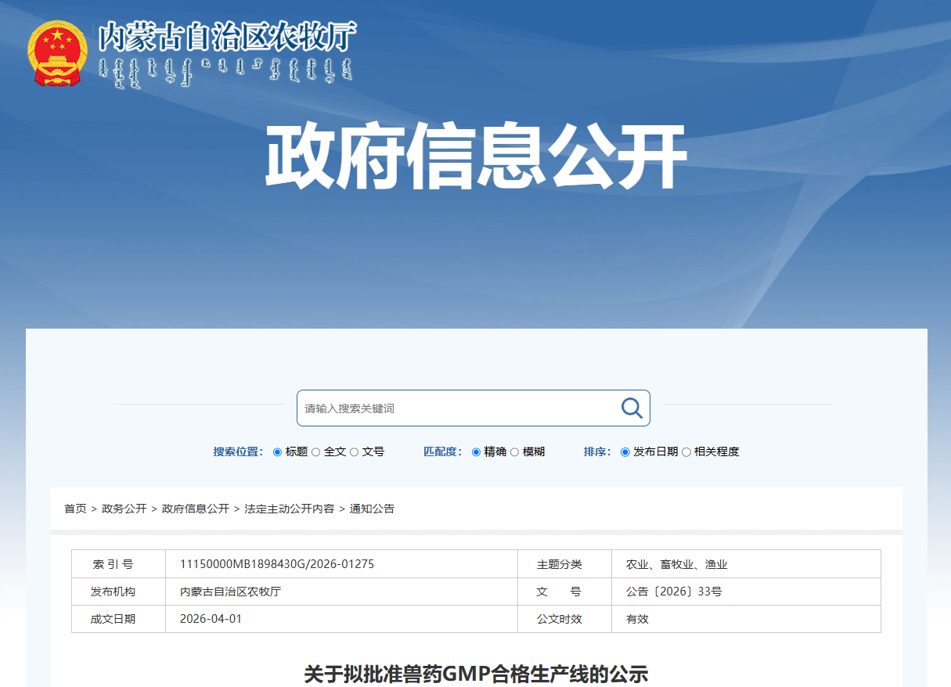Sort by 发布日期 radio option
Screen dimensions: 951x687
[x=625, y=452]
